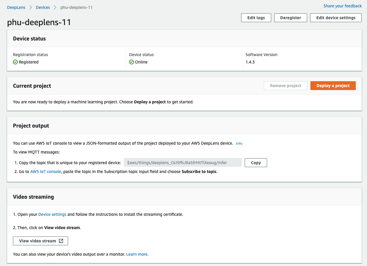
Task: Click the MQTT topic input field
Action: click(x=183, y=163)
